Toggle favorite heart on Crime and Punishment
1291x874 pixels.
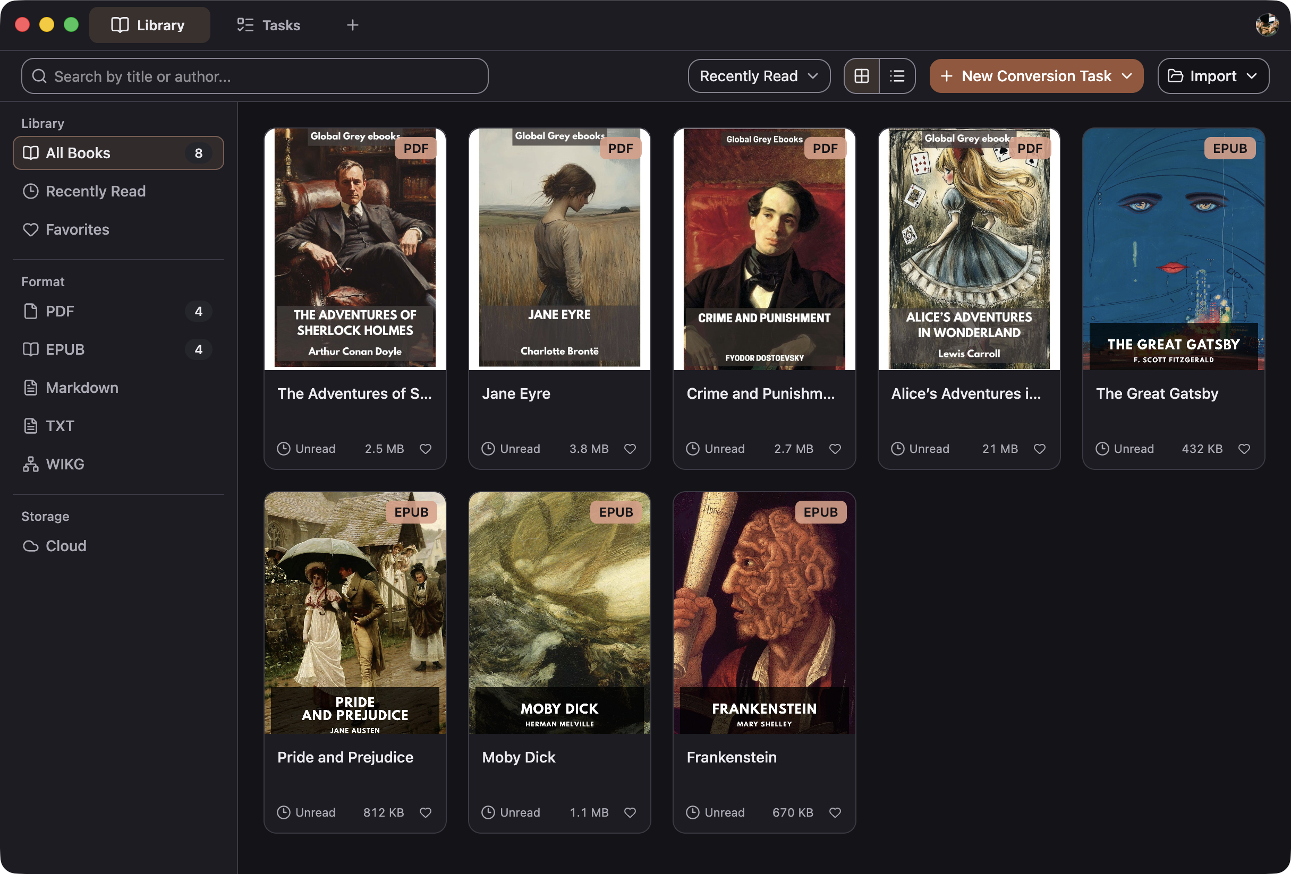[835, 449]
